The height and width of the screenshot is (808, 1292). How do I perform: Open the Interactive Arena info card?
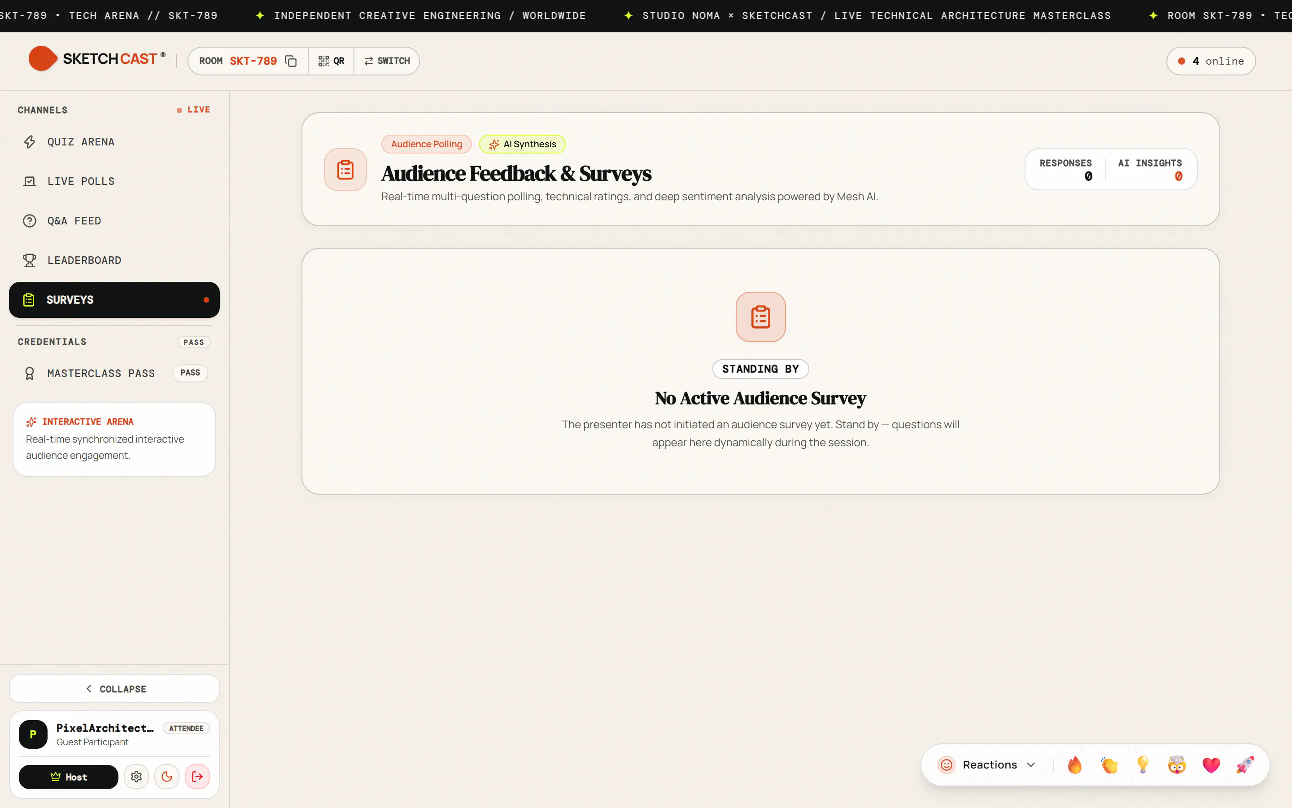(114, 439)
